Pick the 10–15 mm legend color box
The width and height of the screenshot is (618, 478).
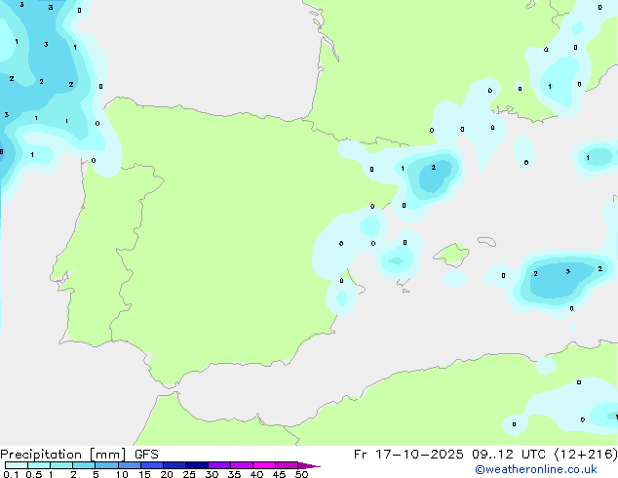[x=130, y=465]
